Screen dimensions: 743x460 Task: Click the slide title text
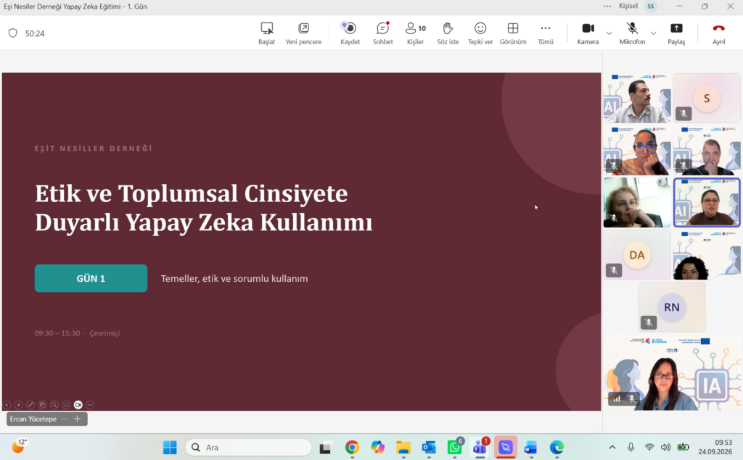tap(204, 207)
